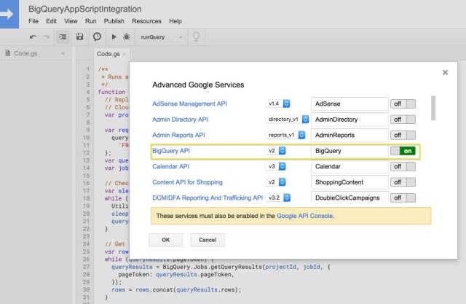The image size is (466, 304).
Task: Click the blue arrow back icon
Action: click(x=8, y=14)
